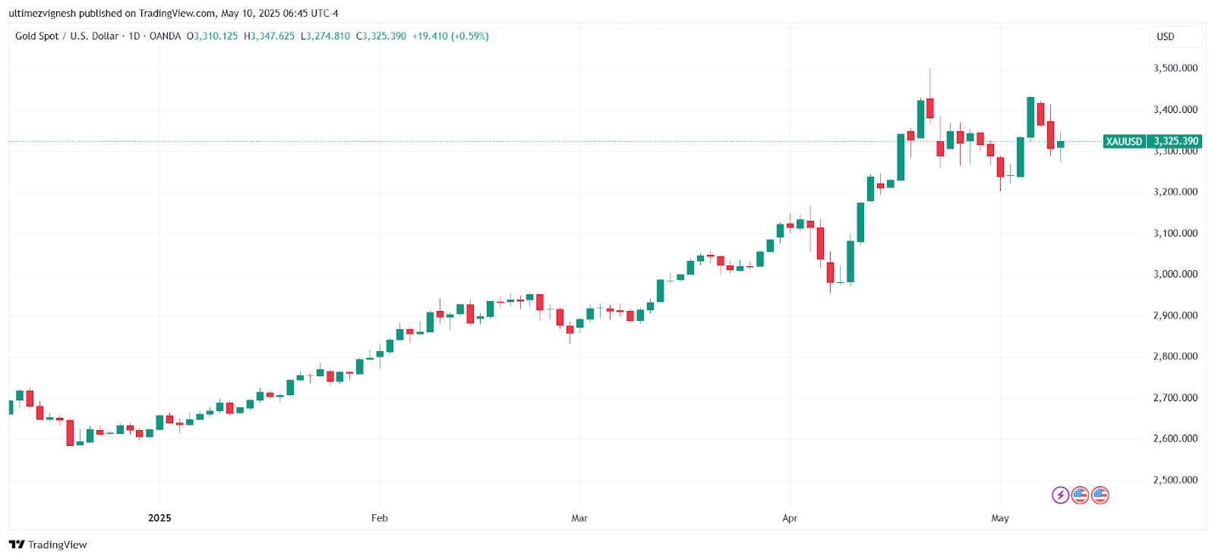
Task: Select the open value 3,310.125
Action: [x=216, y=36]
